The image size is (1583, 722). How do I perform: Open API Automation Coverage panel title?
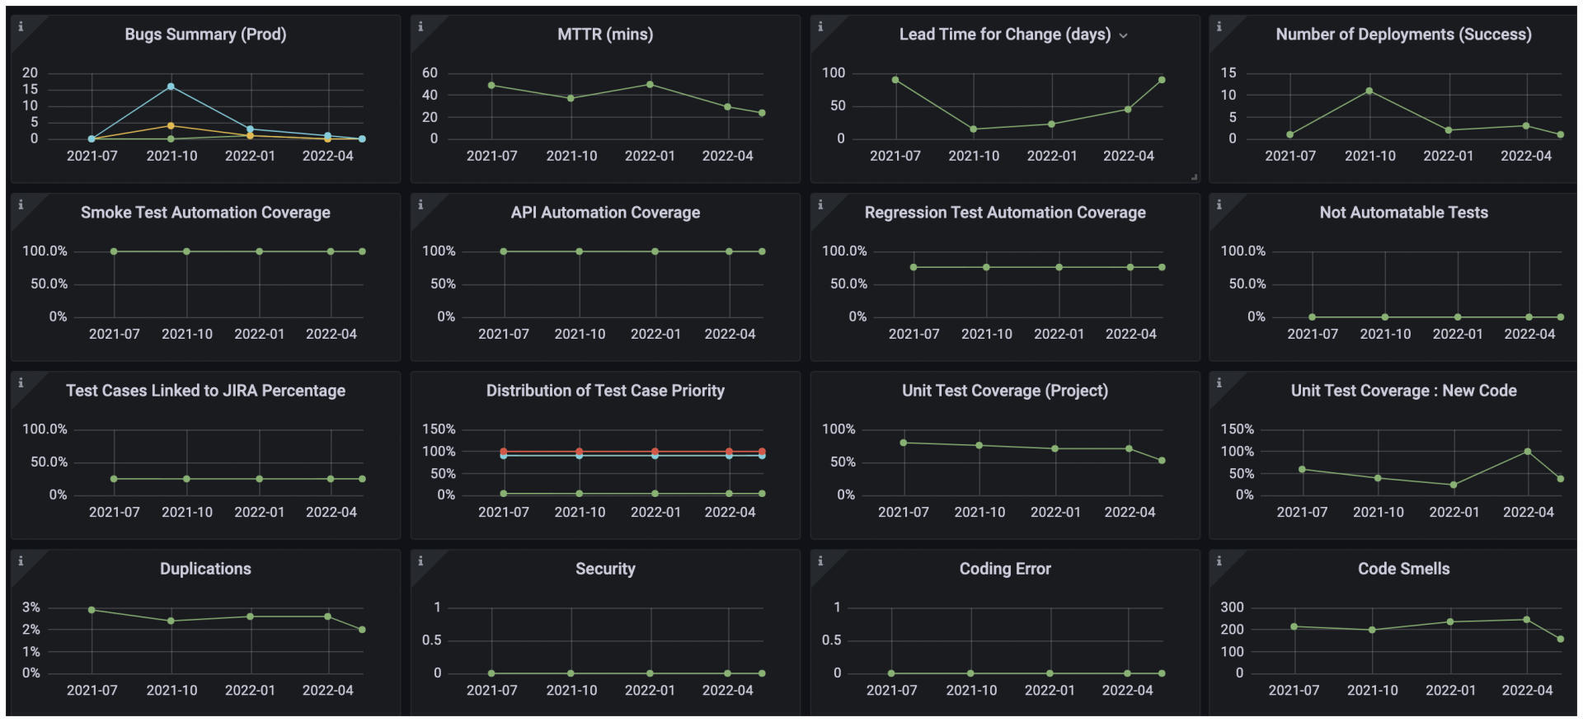(x=605, y=213)
